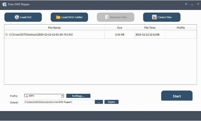Click the Profile column header
This screenshot has height=121, width=201.
tap(181, 28)
